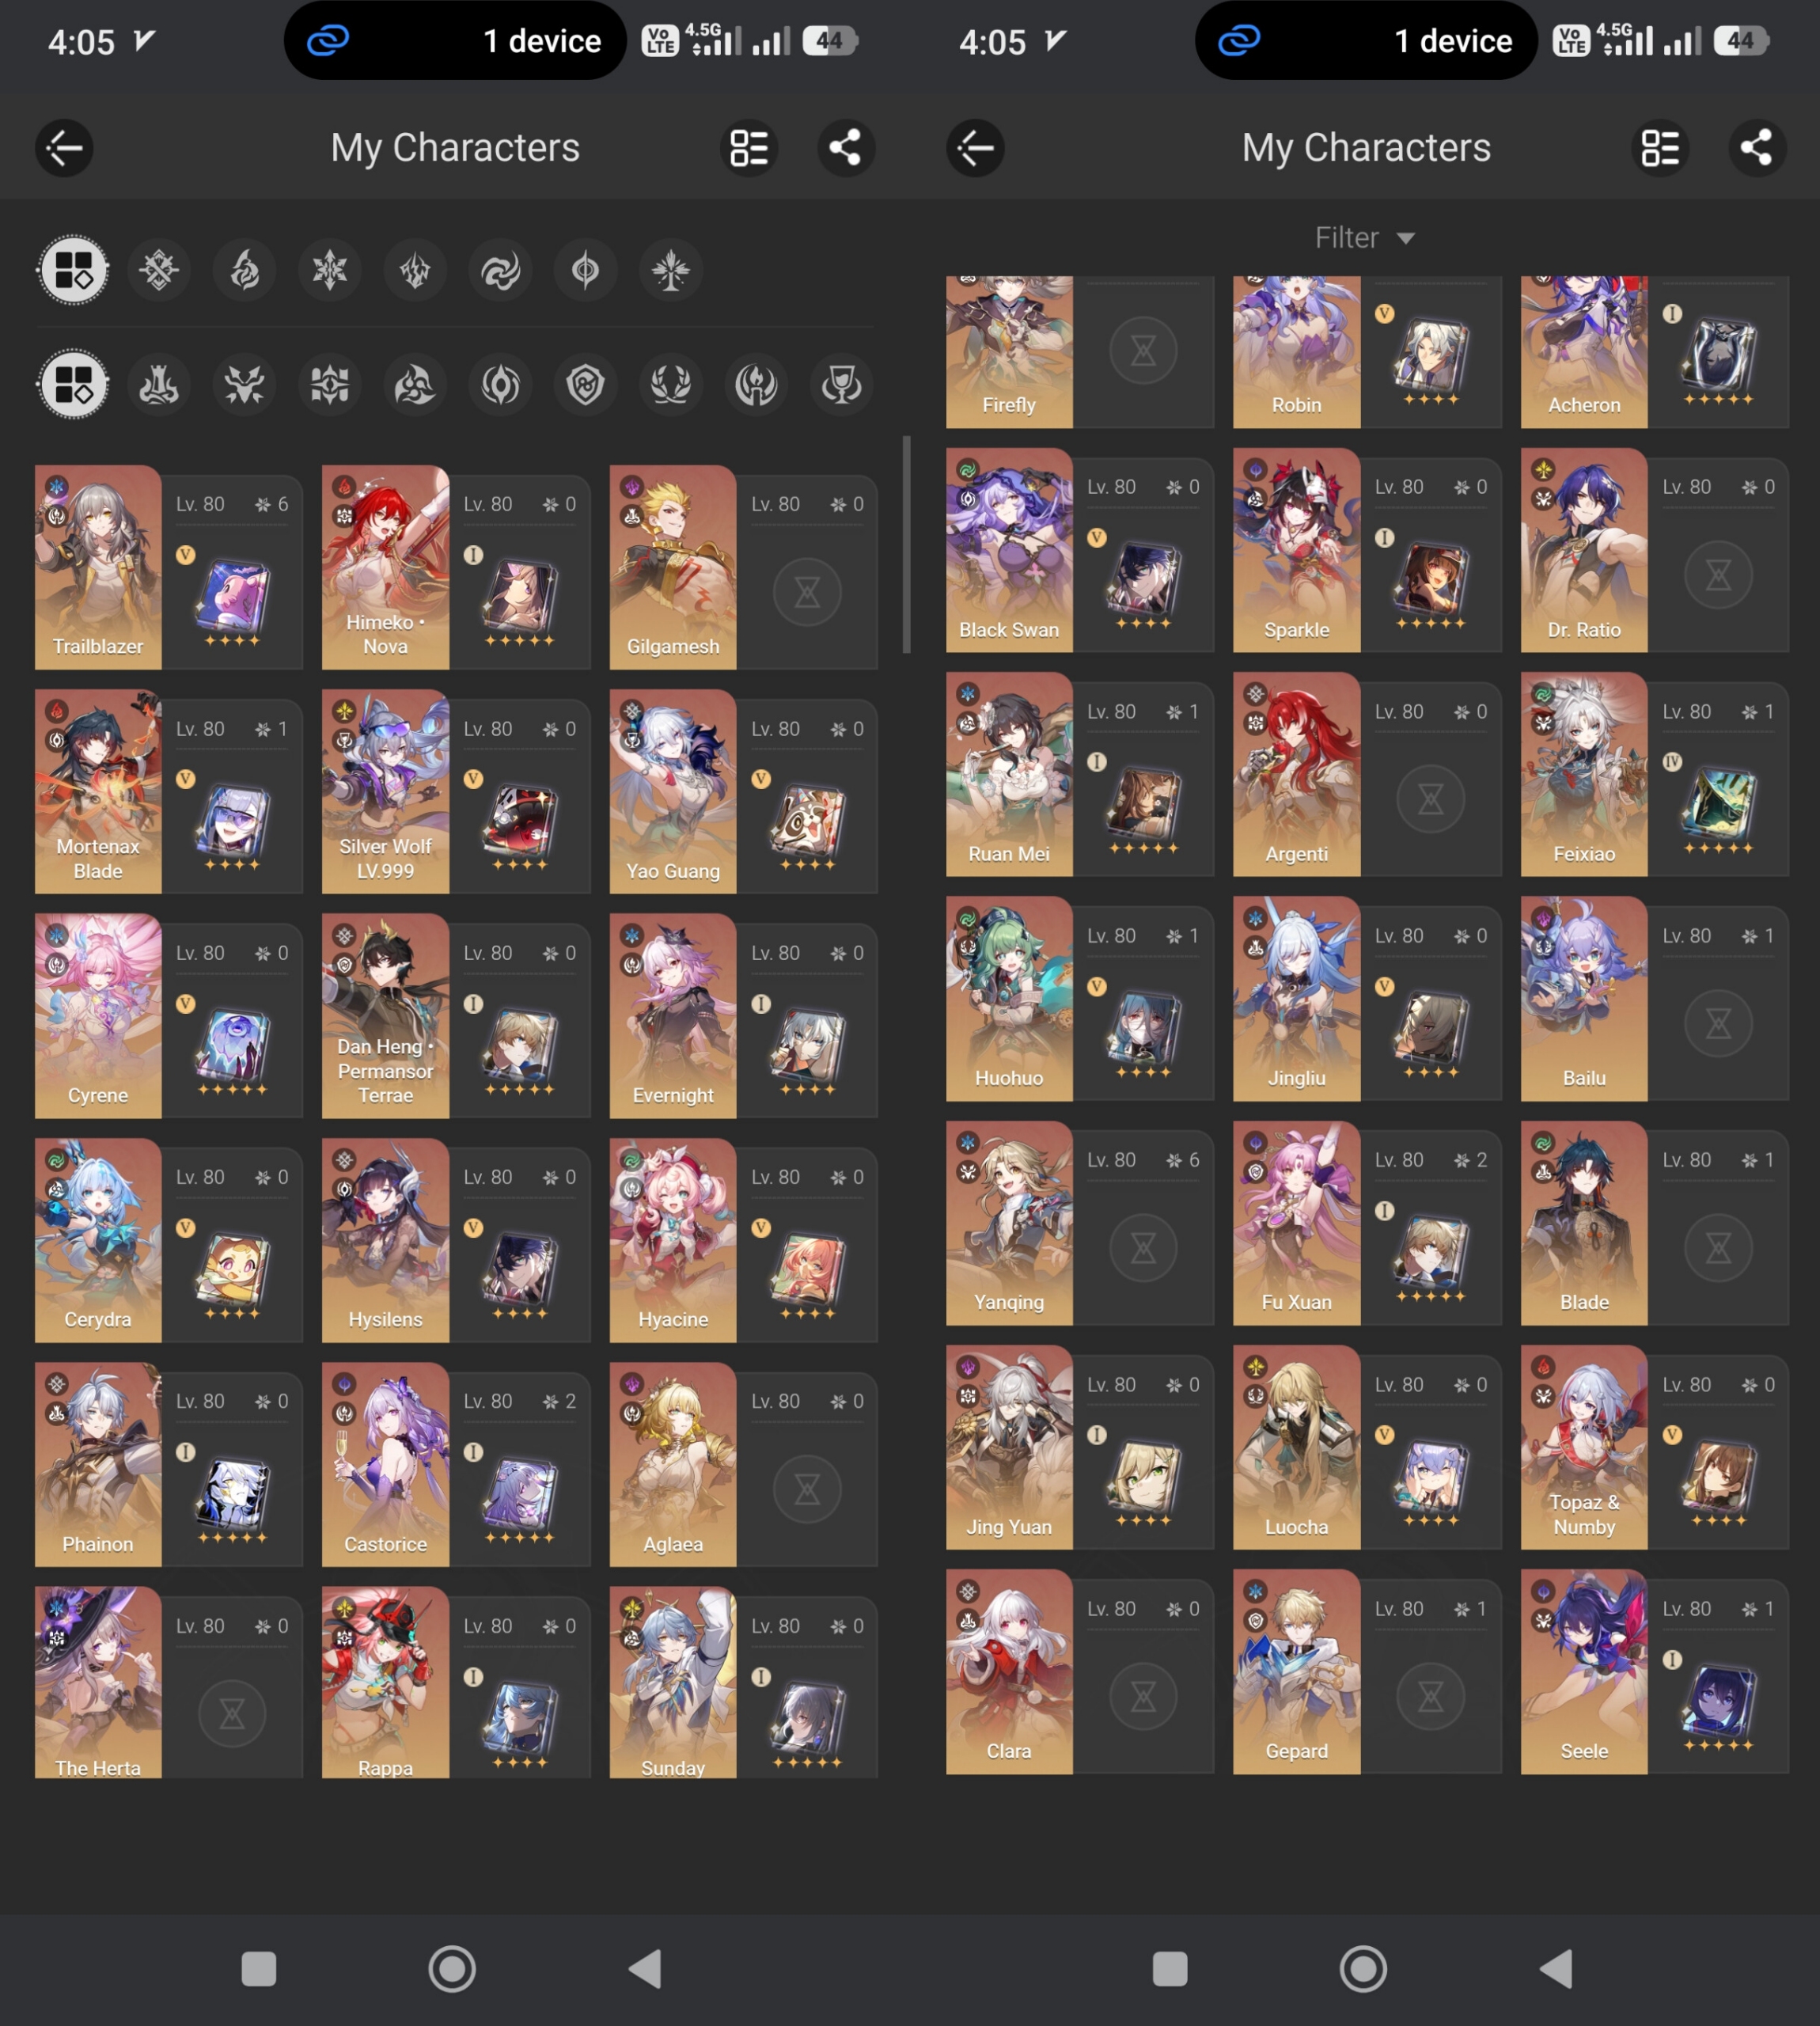The height and width of the screenshot is (2026, 1820).
Task: Switch to list view on the right screen
Action: tap(1660, 148)
